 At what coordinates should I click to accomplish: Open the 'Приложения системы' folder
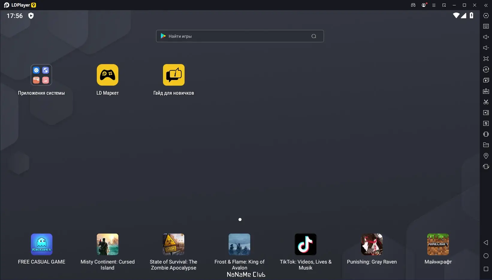pos(41,75)
